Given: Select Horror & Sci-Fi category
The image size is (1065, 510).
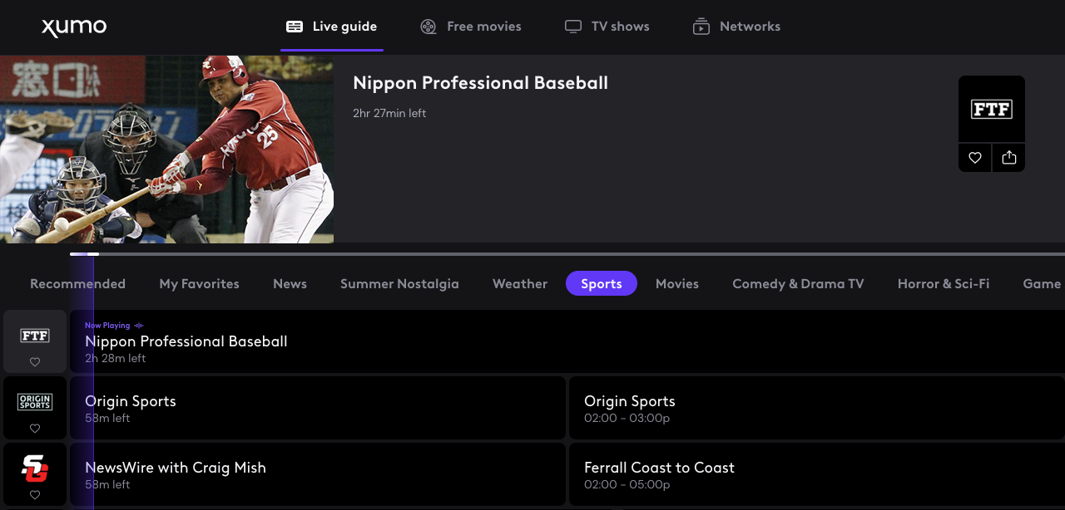Looking at the screenshot, I should (943, 284).
